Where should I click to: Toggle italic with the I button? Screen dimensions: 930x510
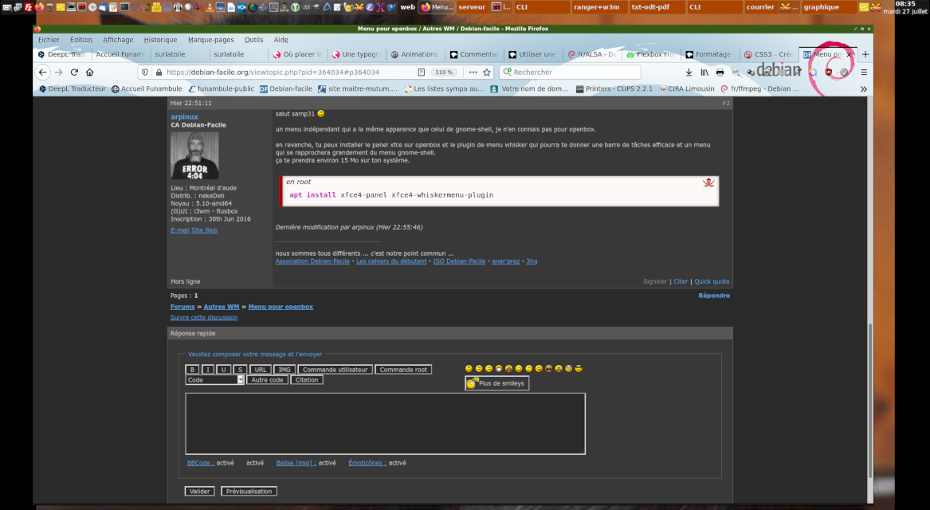coord(207,370)
